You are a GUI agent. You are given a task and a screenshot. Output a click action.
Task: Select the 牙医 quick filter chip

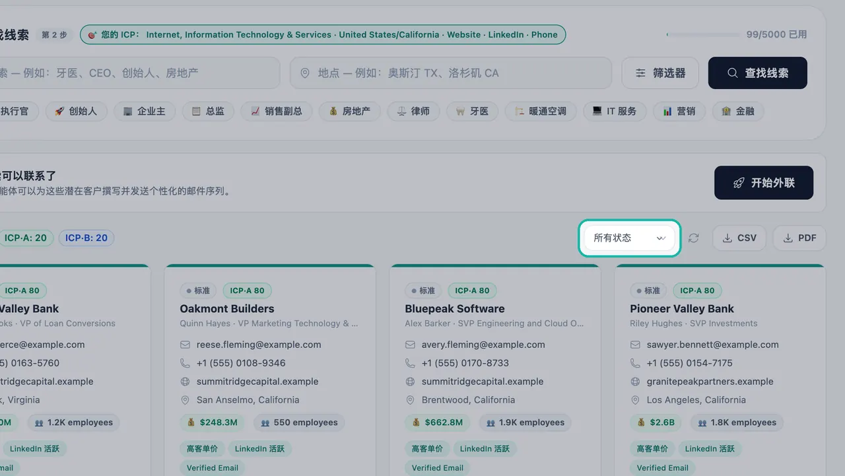pyautogui.click(x=472, y=111)
